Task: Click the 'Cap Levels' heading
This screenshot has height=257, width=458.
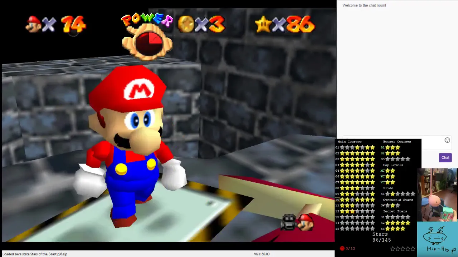Action: point(393,165)
